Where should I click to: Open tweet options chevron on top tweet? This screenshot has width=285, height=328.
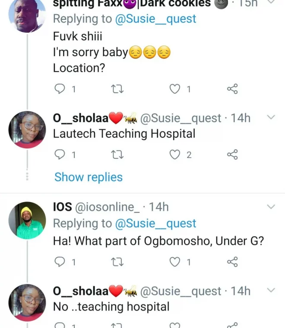coord(271,3)
